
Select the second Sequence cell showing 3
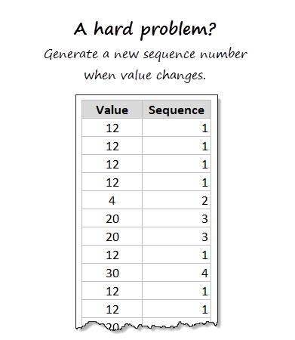pyautogui.click(x=177, y=236)
